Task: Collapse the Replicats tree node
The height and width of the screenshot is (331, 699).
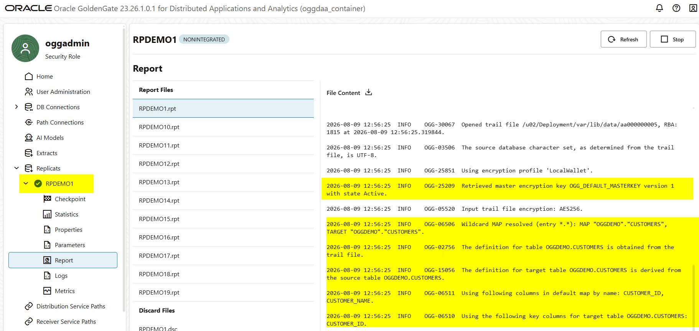Action: (16, 168)
